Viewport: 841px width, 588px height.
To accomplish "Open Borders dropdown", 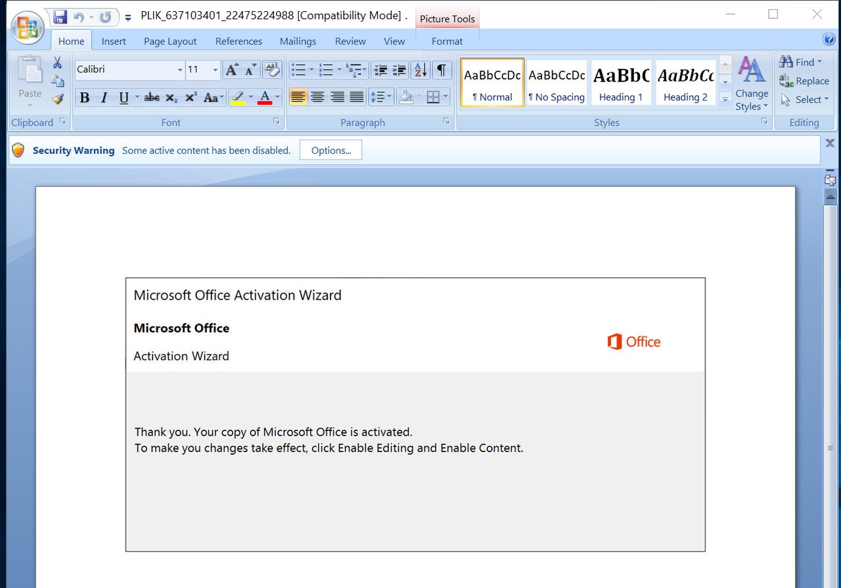I will coord(445,98).
